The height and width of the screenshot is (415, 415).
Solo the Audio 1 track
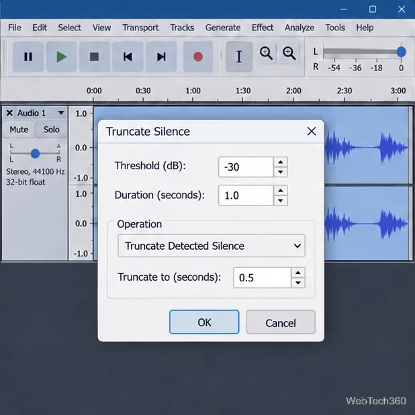(51, 130)
